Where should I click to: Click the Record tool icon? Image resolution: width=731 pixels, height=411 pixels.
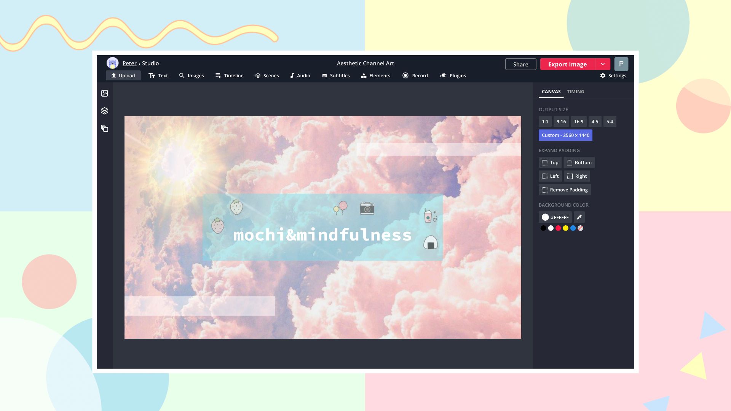click(x=405, y=76)
